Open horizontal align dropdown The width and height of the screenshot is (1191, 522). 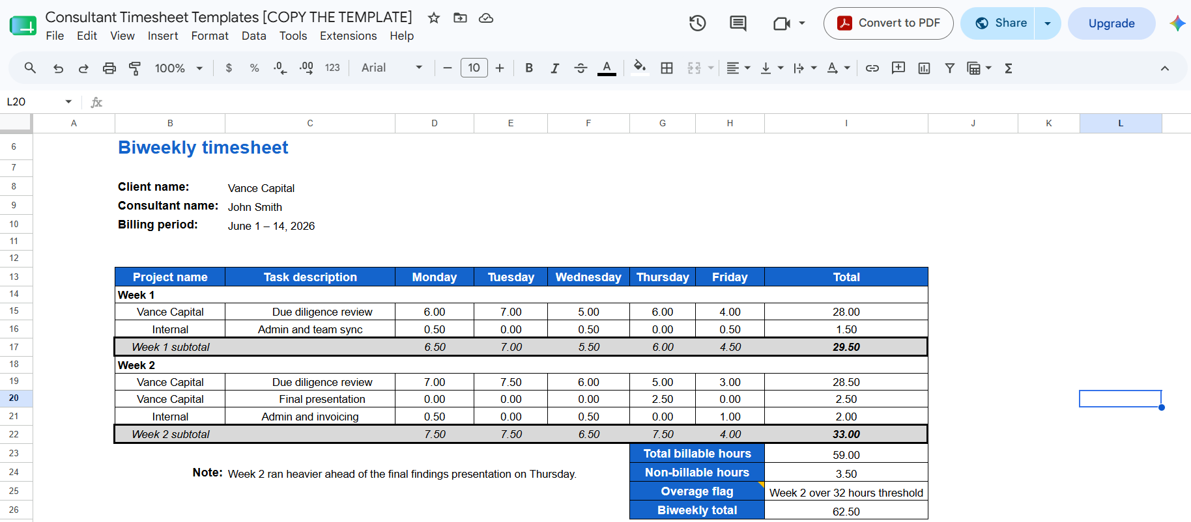point(738,68)
